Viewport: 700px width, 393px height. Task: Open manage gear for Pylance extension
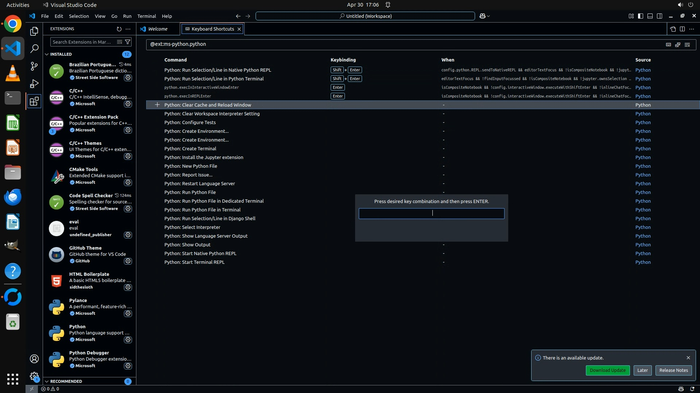(x=128, y=313)
